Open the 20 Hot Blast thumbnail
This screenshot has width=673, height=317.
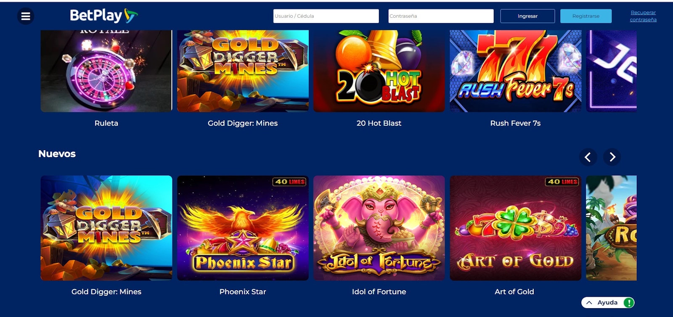379,71
